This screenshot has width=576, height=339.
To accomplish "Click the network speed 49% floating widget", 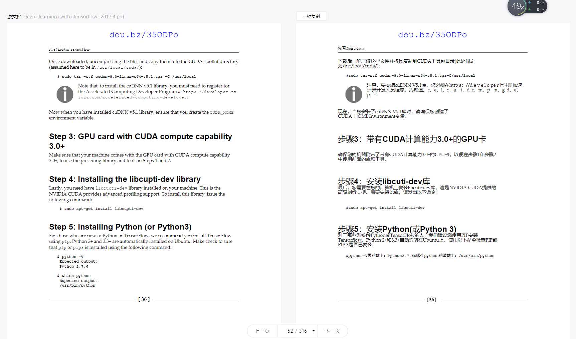I will click(527, 7).
